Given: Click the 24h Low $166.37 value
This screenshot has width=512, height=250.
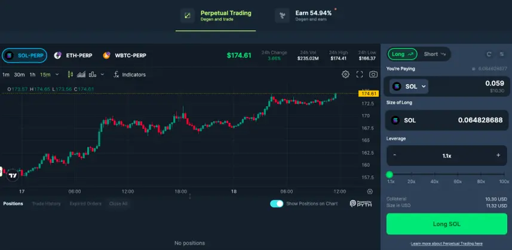Looking at the screenshot, I should 367,58.
